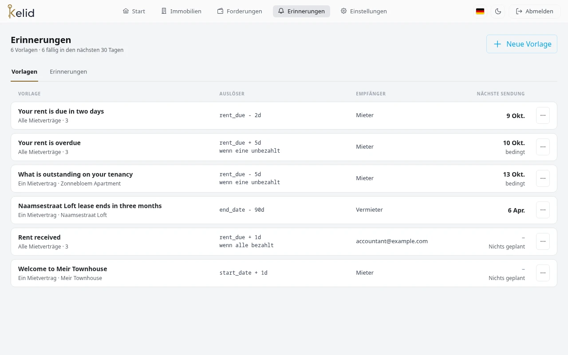Click the next send date '6 Apr.'
The height and width of the screenshot is (355, 568).
[517, 210]
